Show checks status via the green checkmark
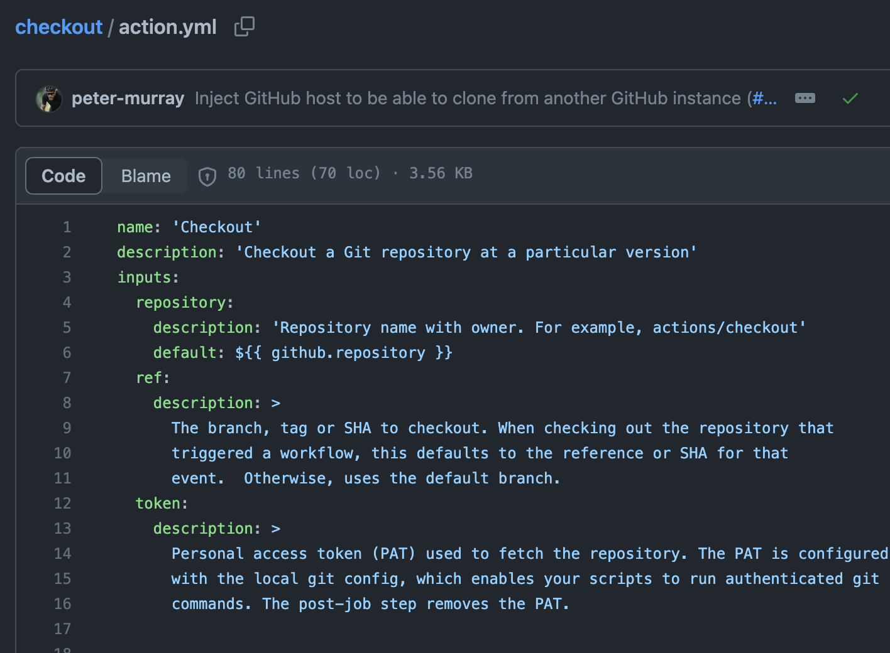 (x=850, y=99)
